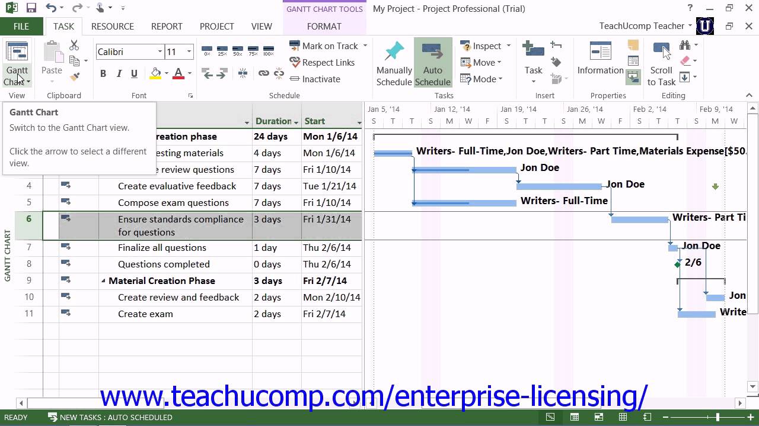Click the Fill Down icon

click(685, 77)
